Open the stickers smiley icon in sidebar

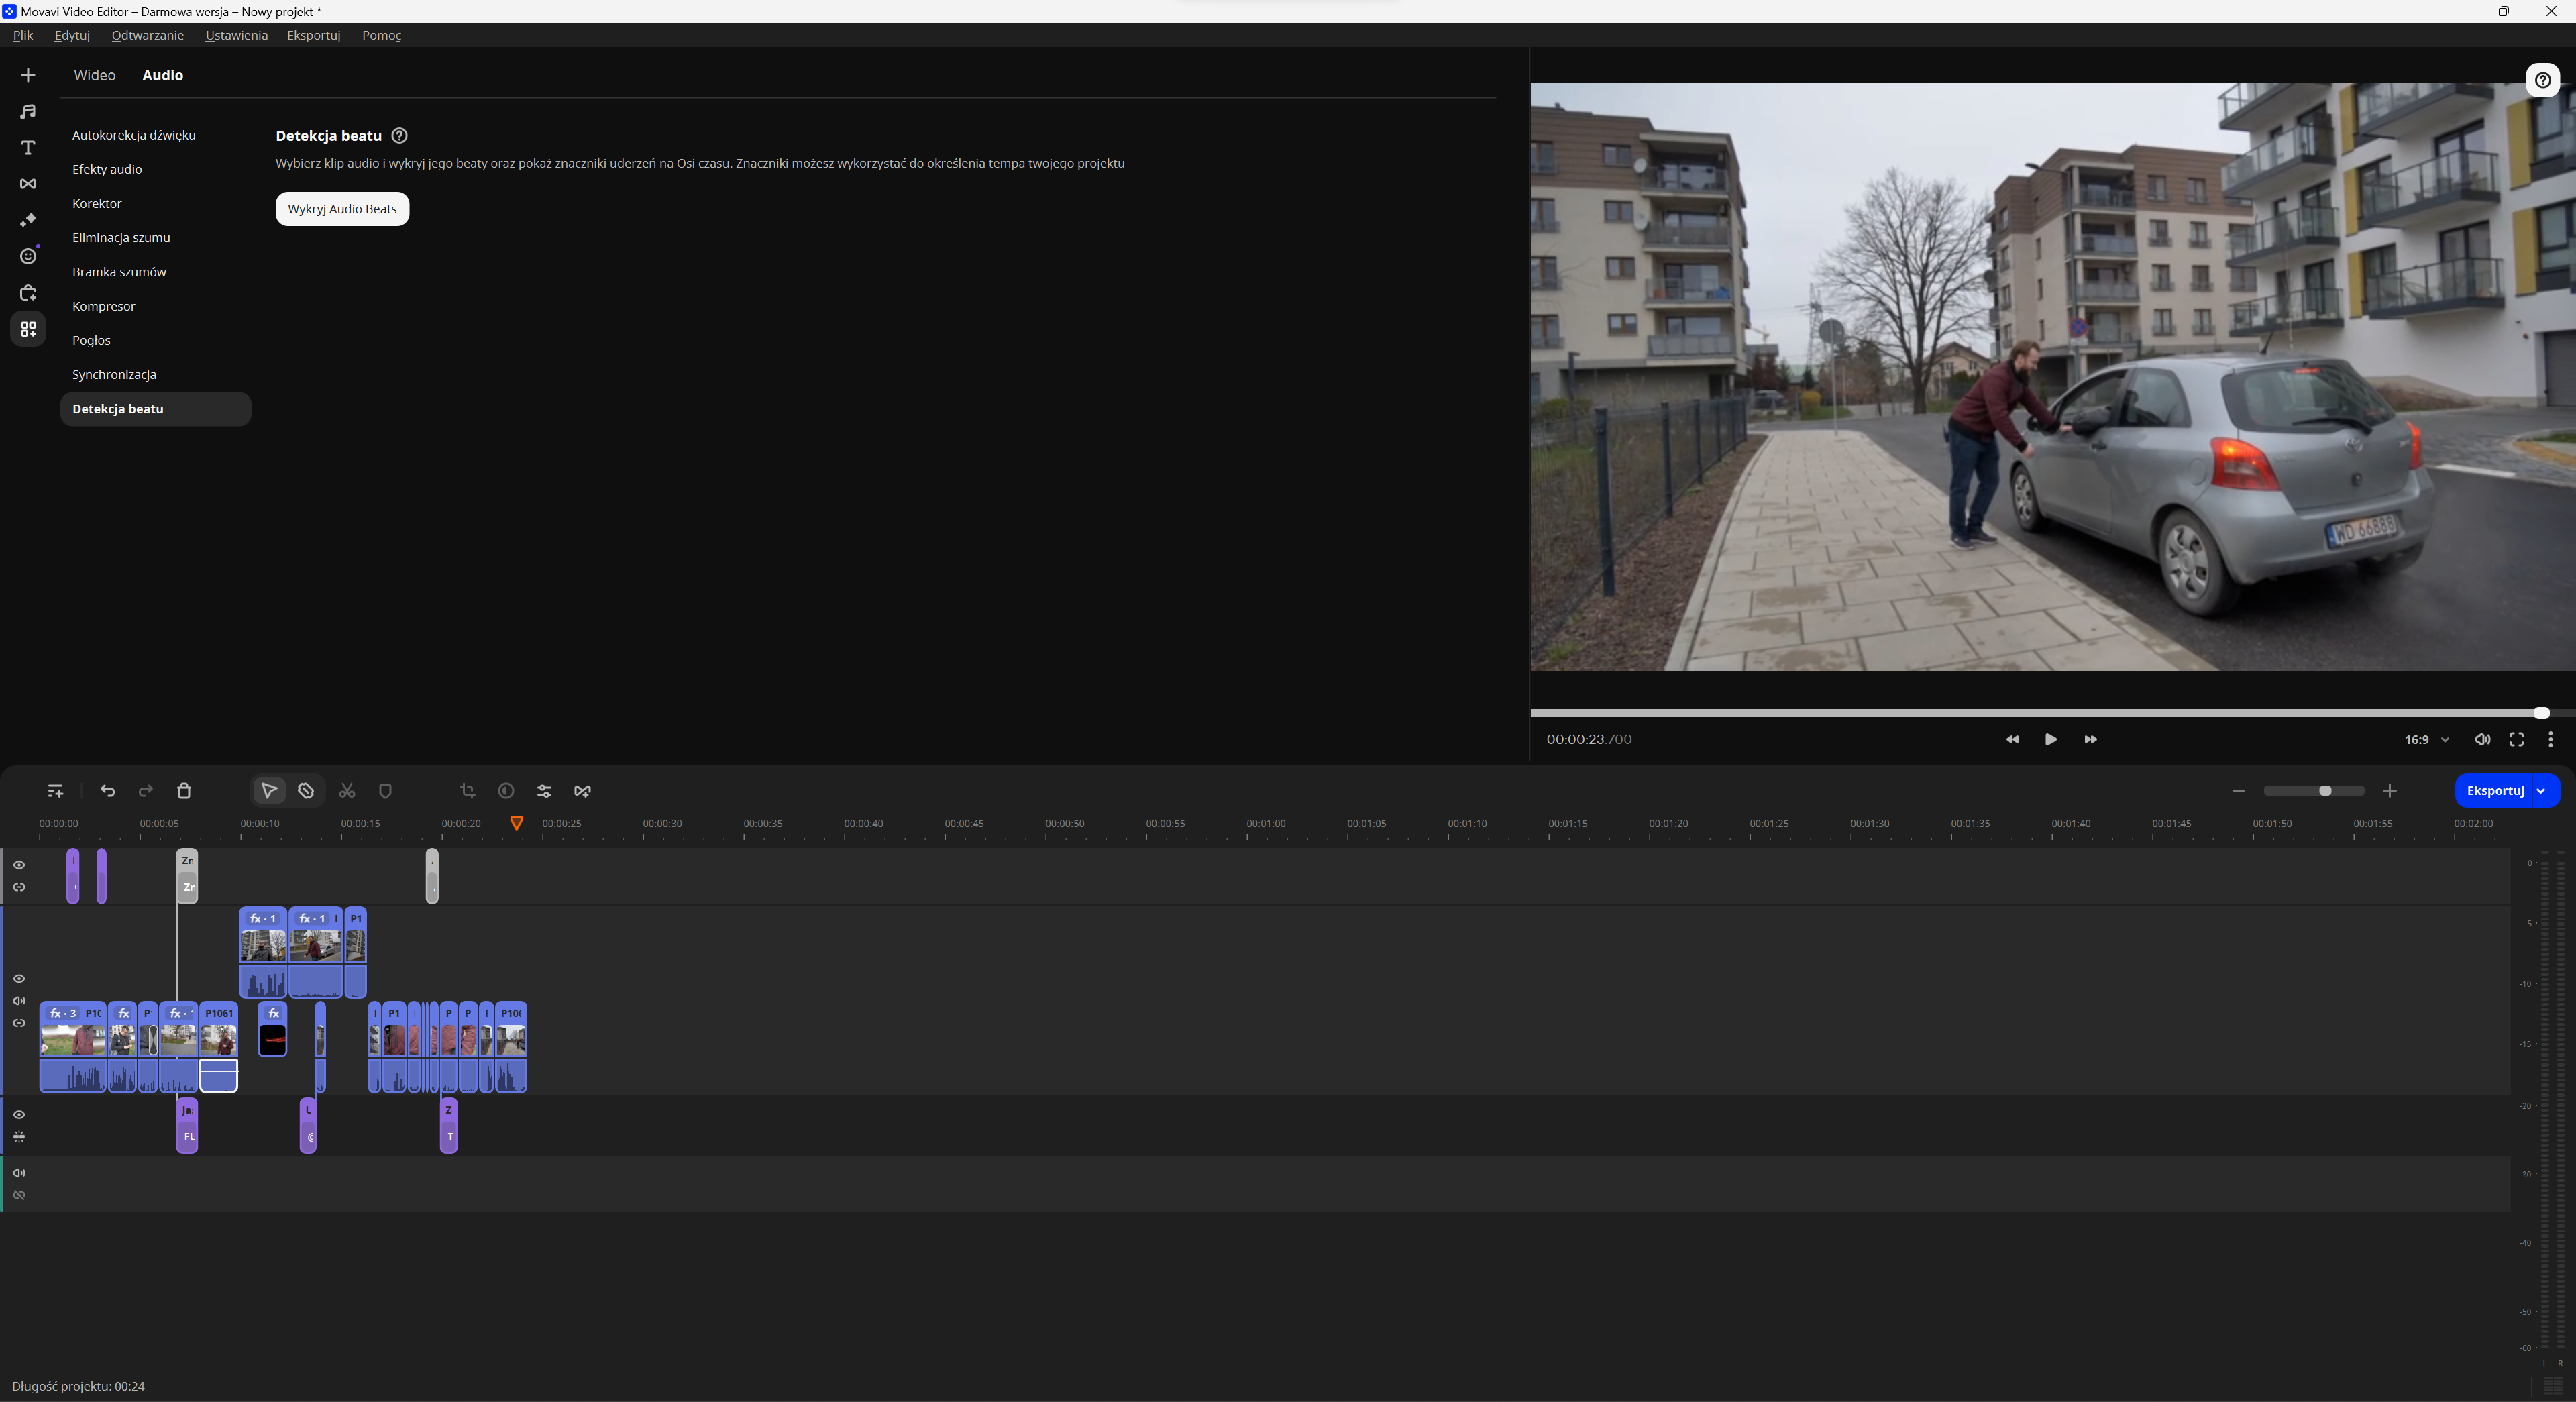point(28,257)
